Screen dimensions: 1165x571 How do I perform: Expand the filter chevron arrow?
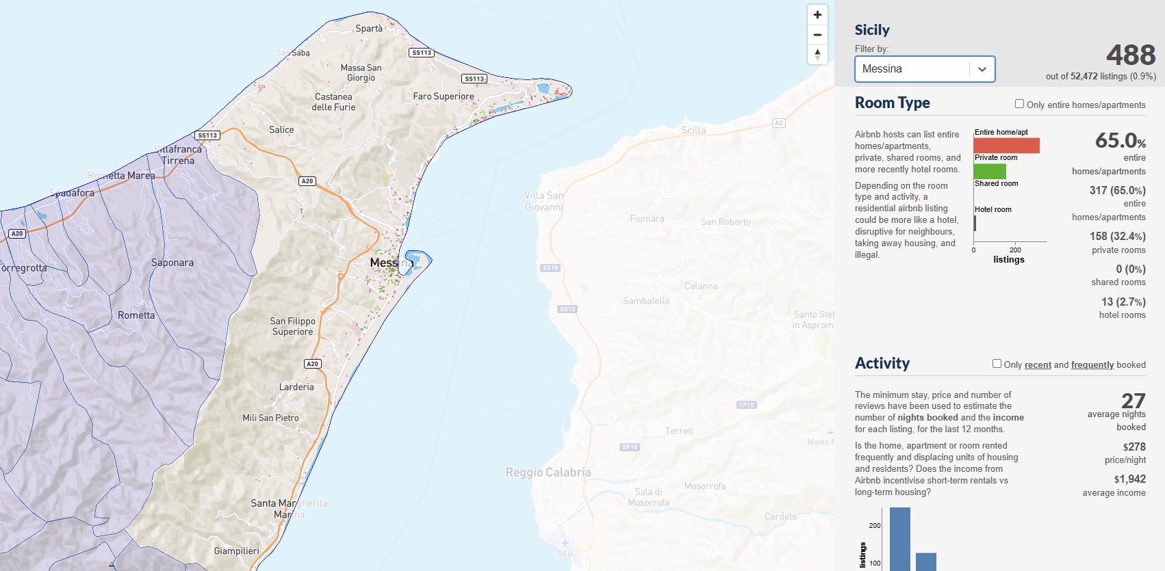click(982, 69)
